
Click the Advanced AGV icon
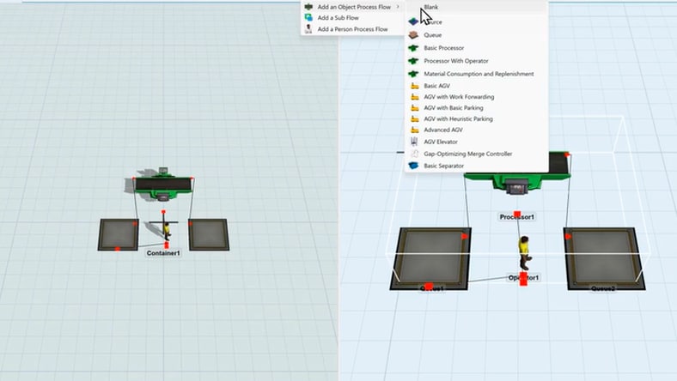point(414,130)
